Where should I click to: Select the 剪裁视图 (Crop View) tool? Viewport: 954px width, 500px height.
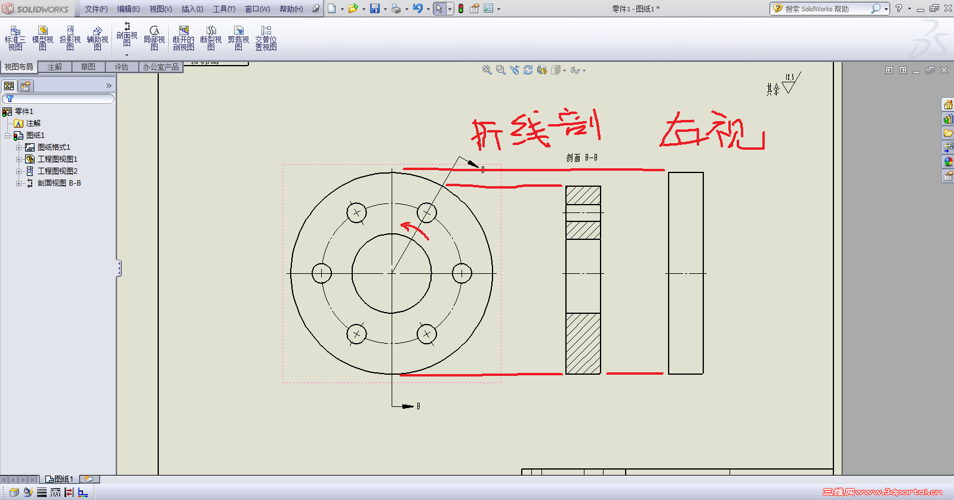(x=238, y=38)
